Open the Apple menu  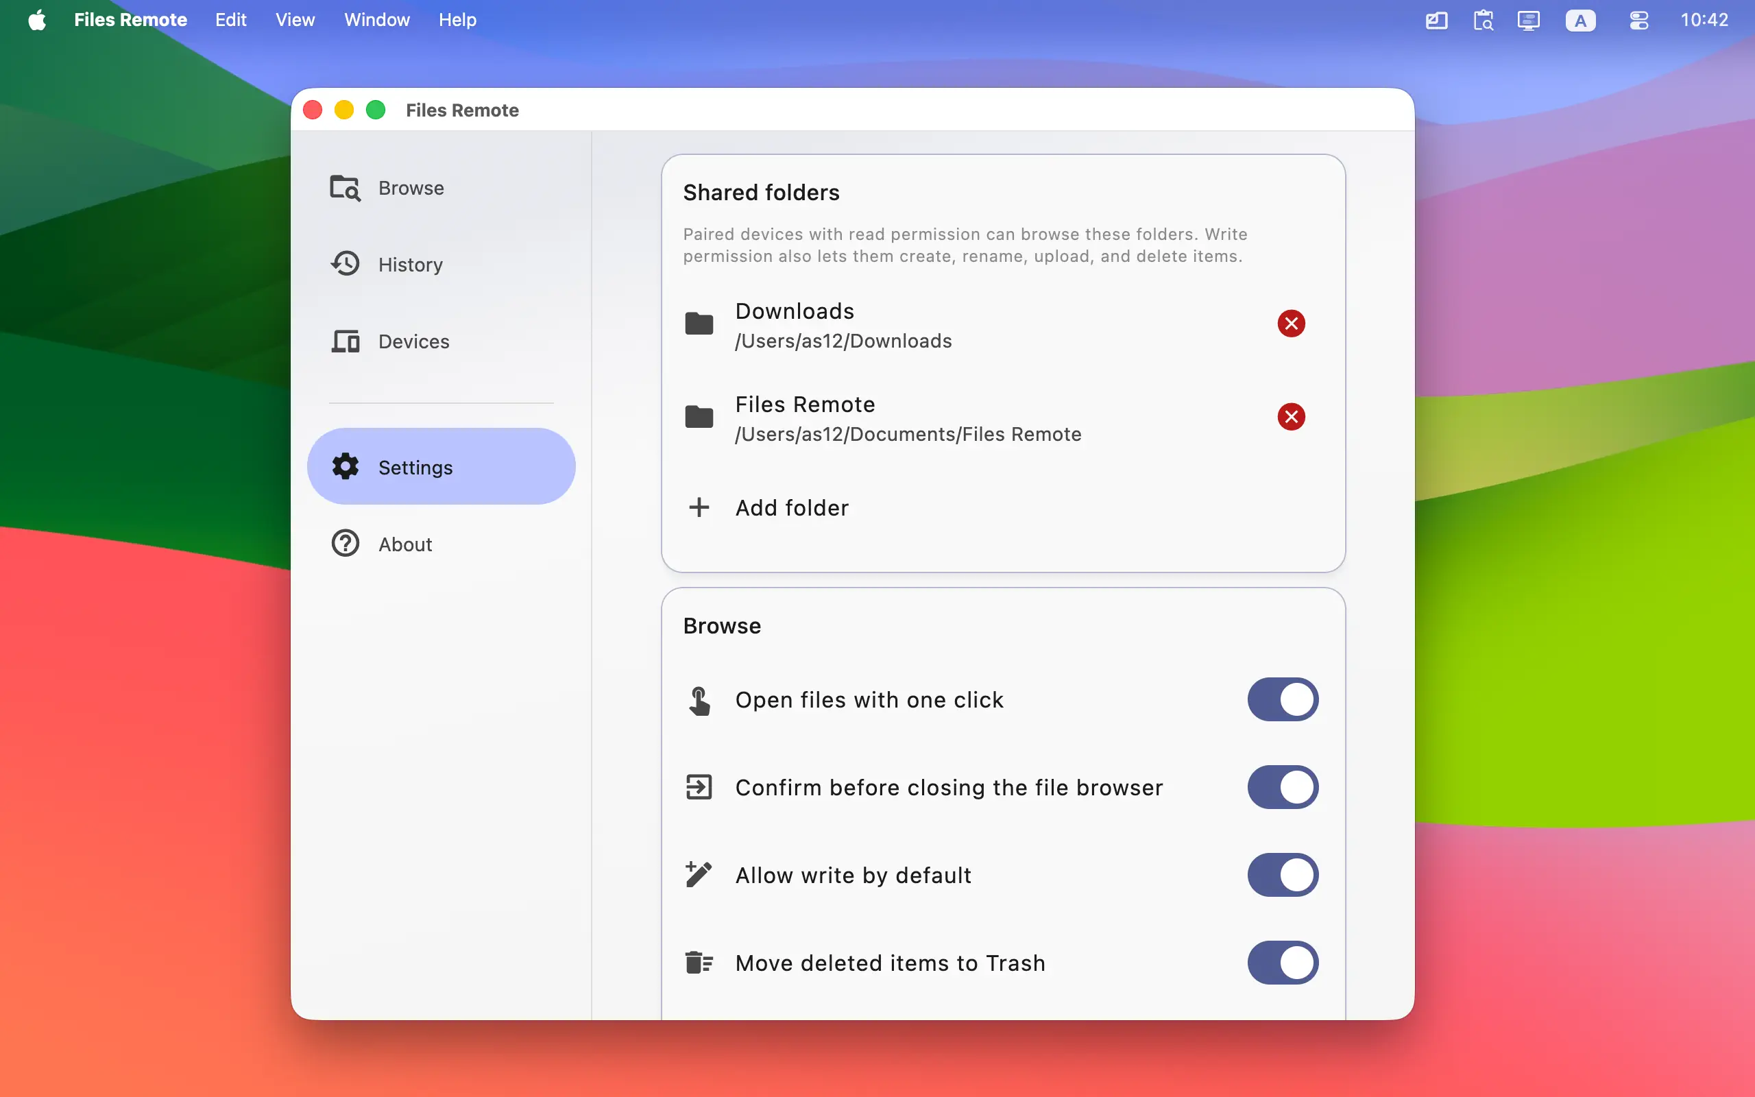click(x=37, y=20)
